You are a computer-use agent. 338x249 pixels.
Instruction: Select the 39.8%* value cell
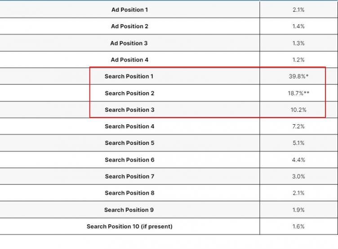coord(298,76)
